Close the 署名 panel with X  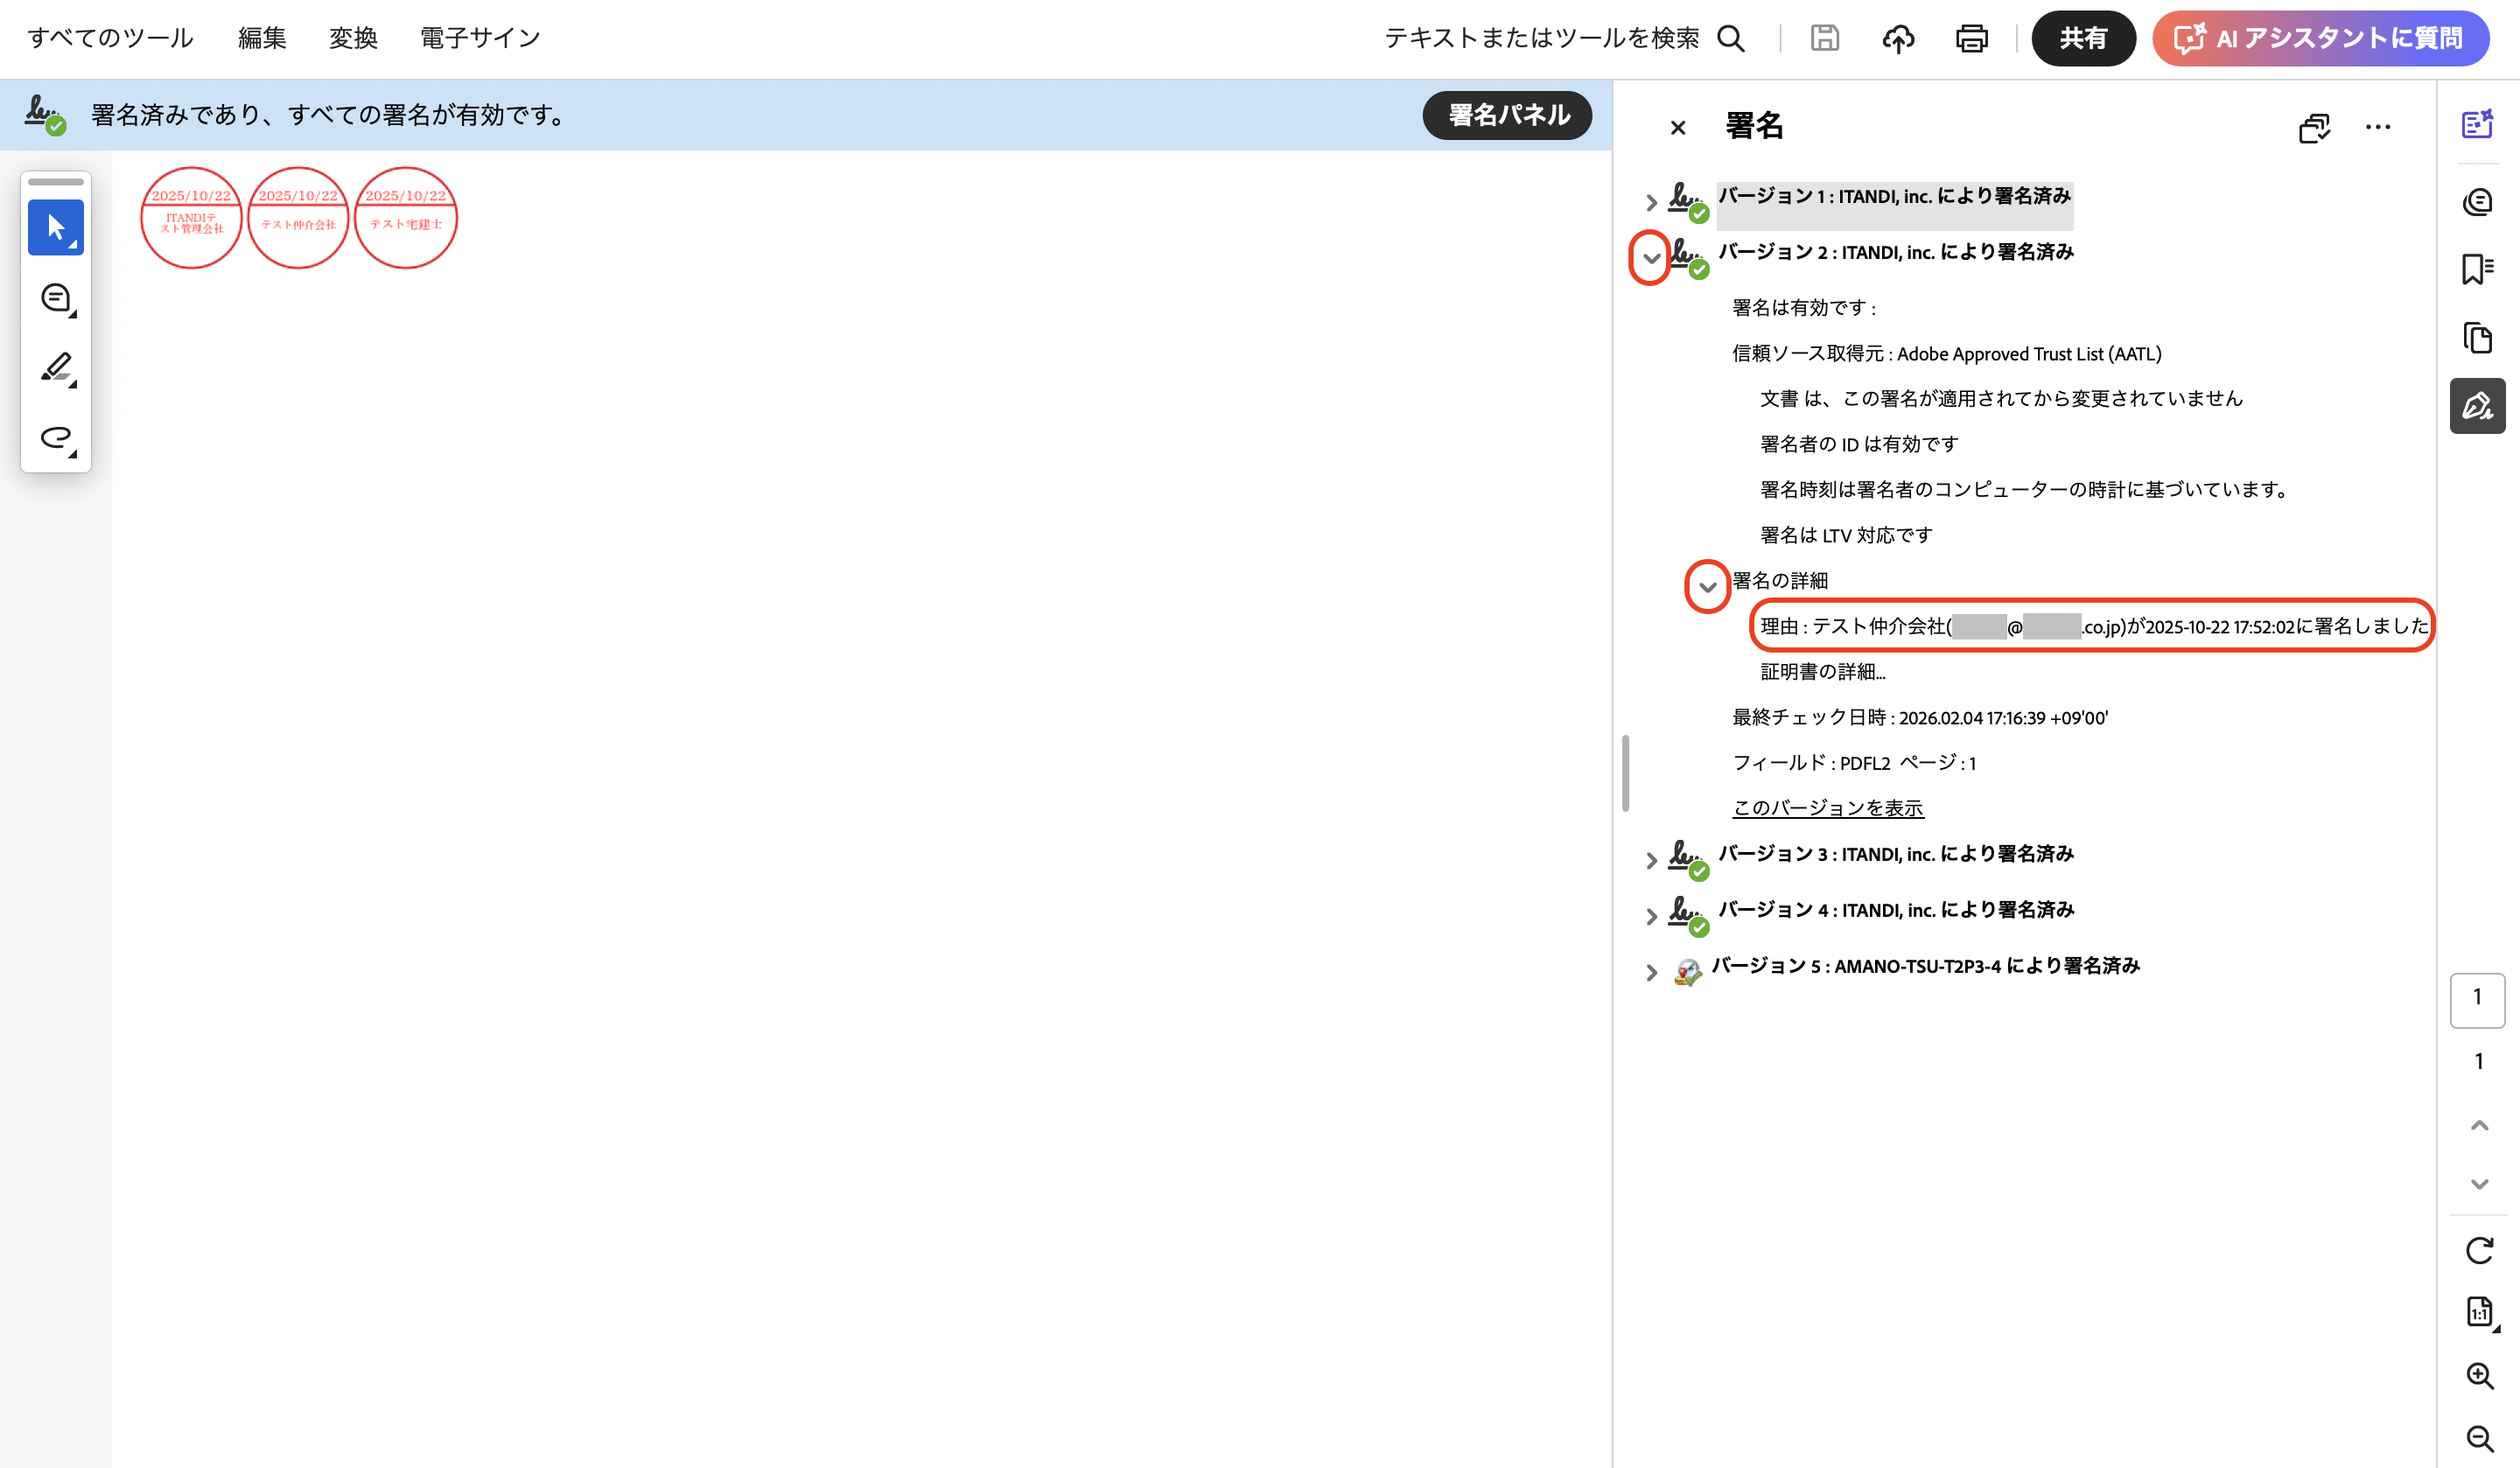point(1678,127)
